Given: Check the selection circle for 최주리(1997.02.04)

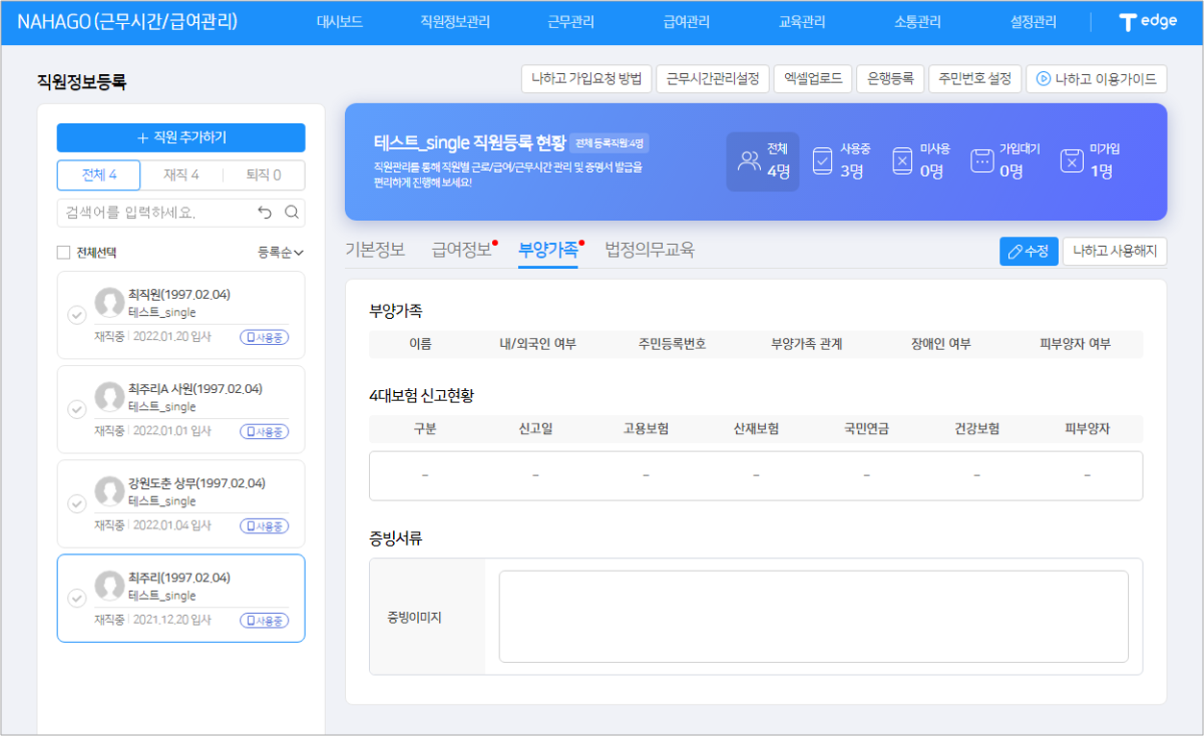Looking at the screenshot, I should [77, 598].
